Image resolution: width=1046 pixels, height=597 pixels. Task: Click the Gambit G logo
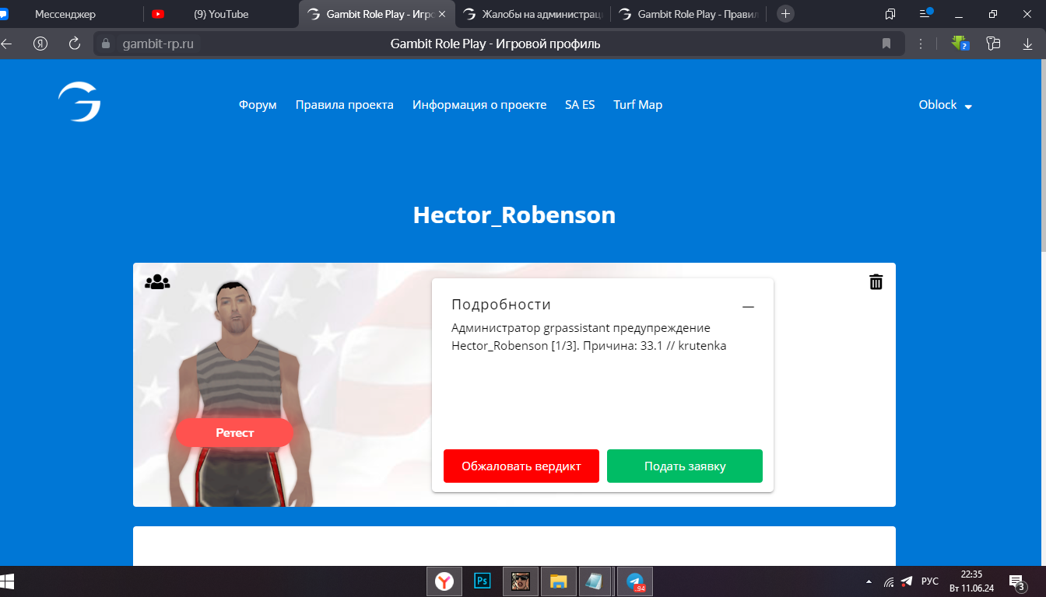(x=79, y=103)
